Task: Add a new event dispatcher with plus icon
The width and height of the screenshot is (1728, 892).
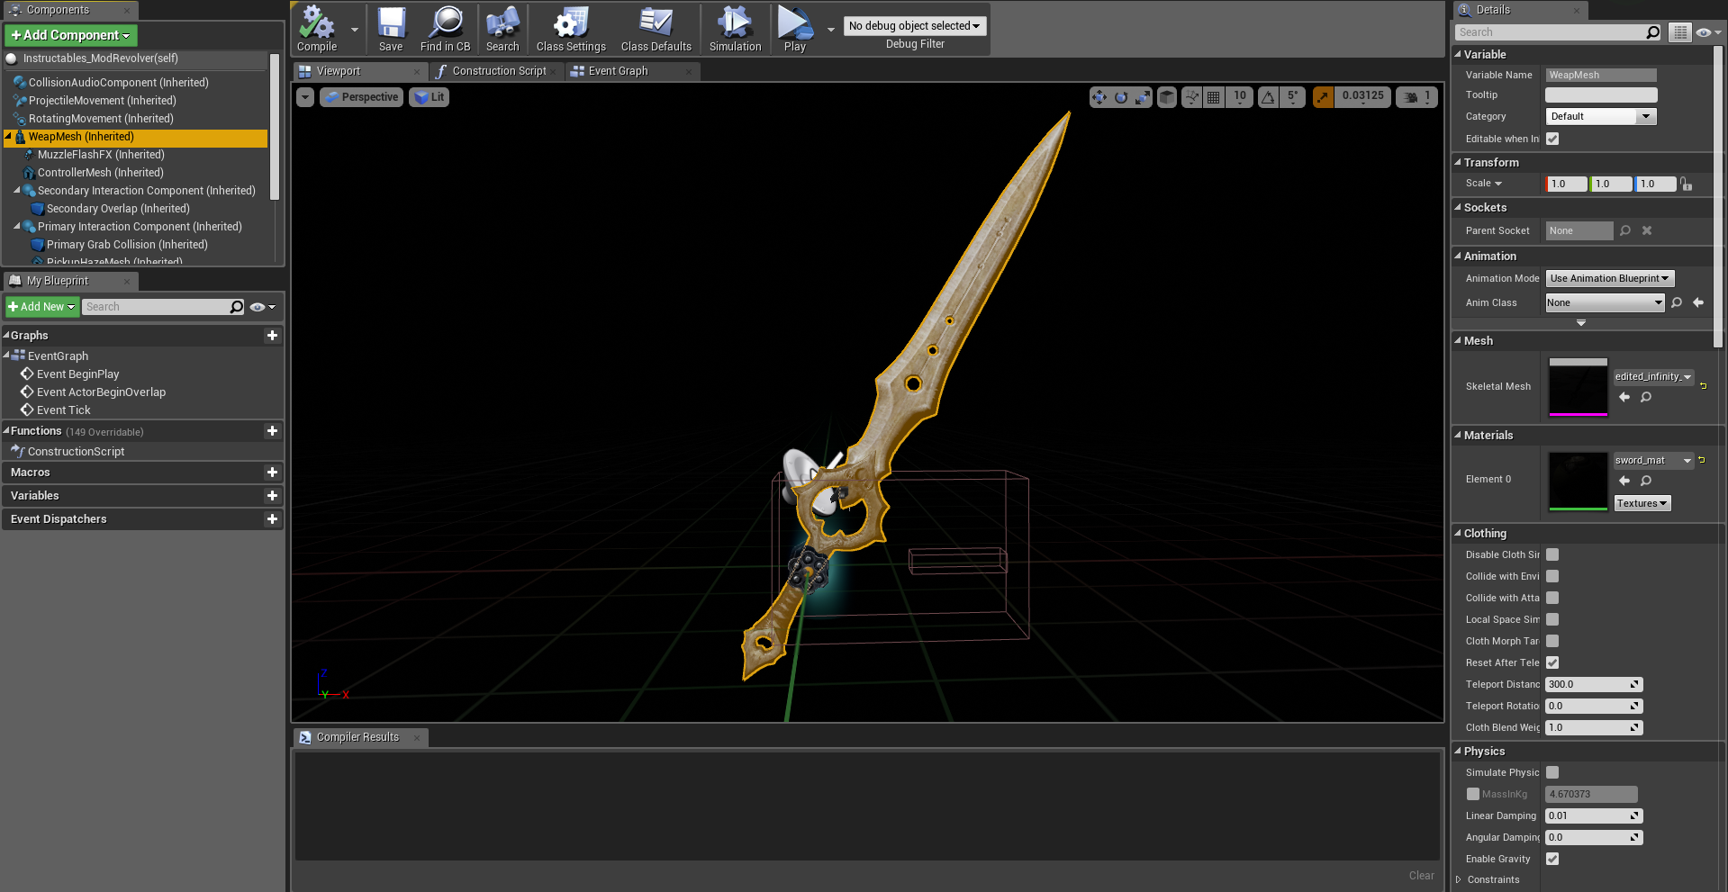Action: 272,519
